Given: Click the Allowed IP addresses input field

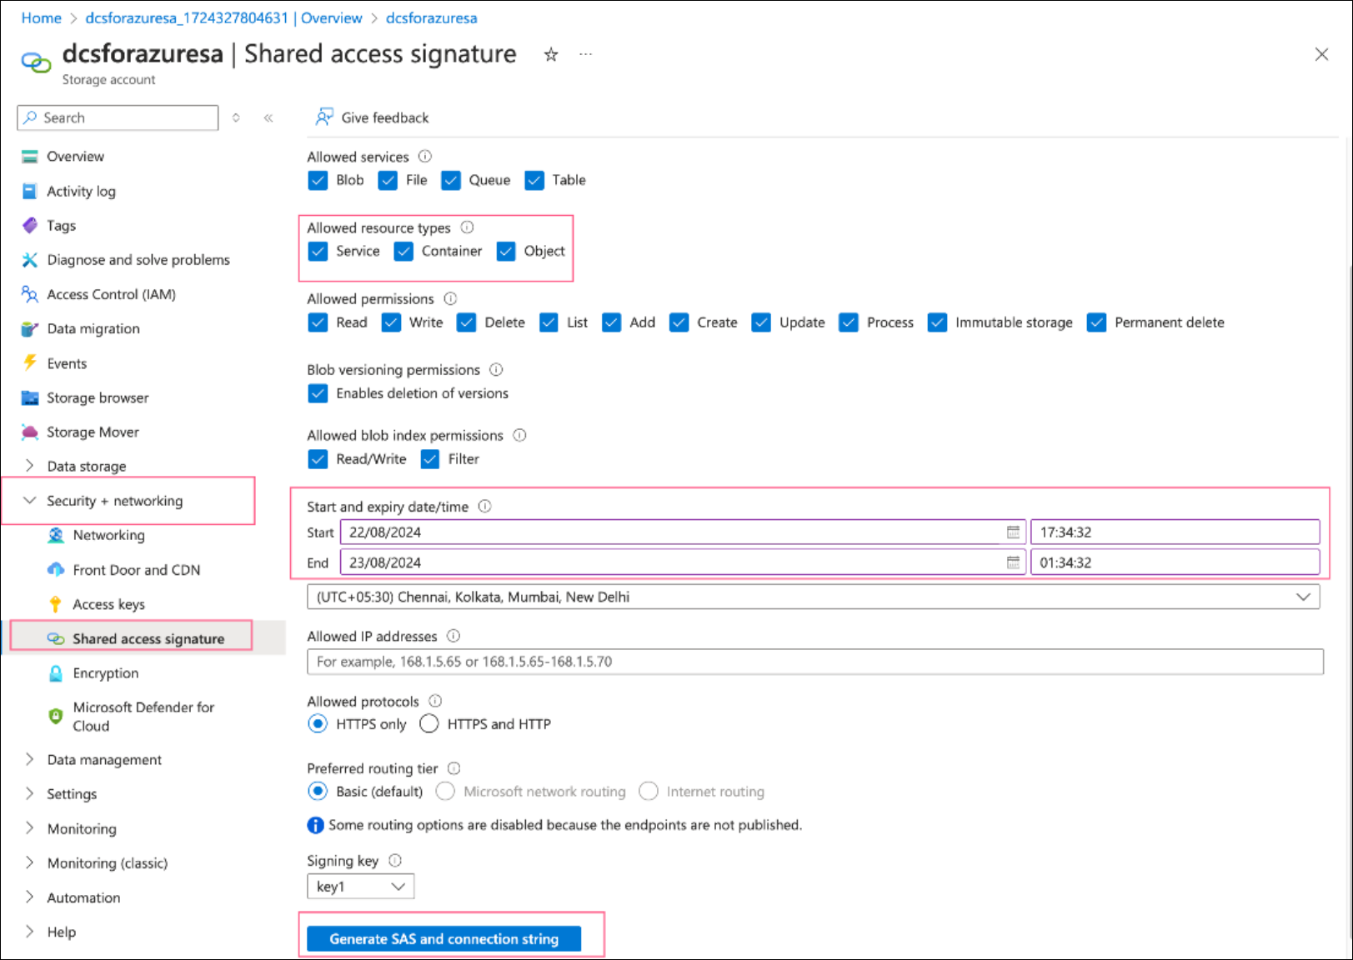Looking at the screenshot, I should (814, 662).
